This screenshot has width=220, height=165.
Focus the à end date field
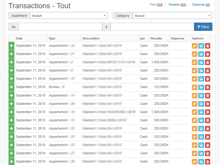click(x=152, y=27)
